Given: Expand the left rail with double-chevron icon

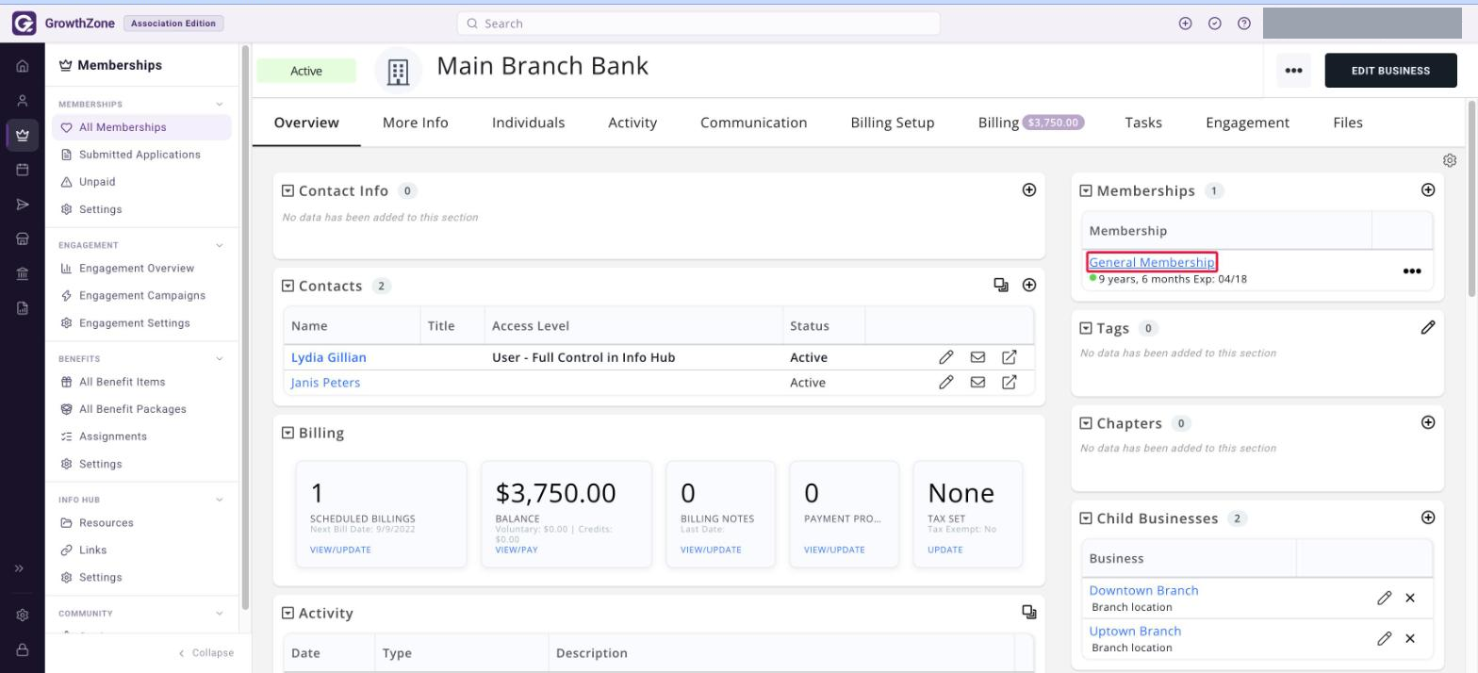Looking at the screenshot, I should (19, 568).
